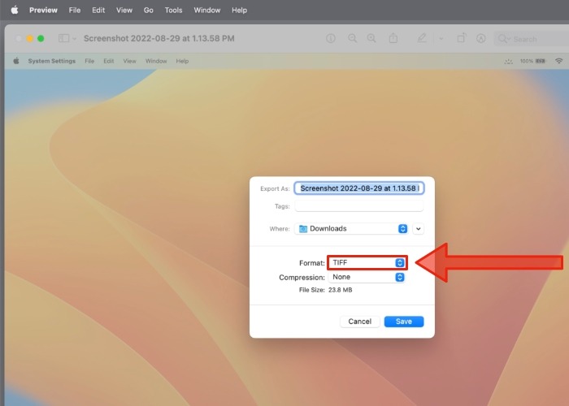
Task: Open the Help menu in Preview
Action: pyautogui.click(x=240, y=10)
